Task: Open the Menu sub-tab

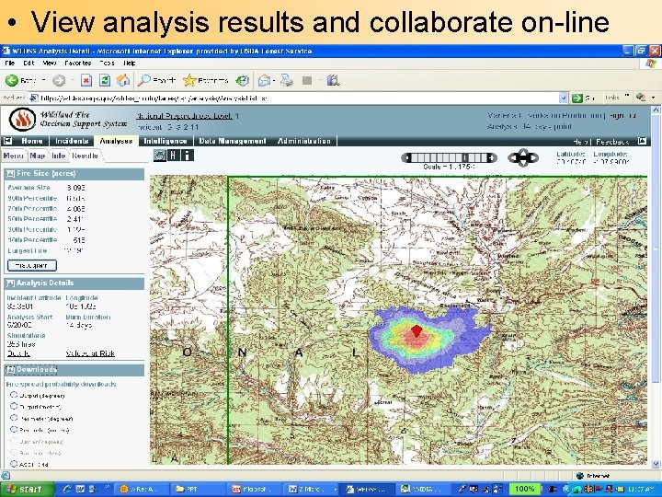Action: 13,156
